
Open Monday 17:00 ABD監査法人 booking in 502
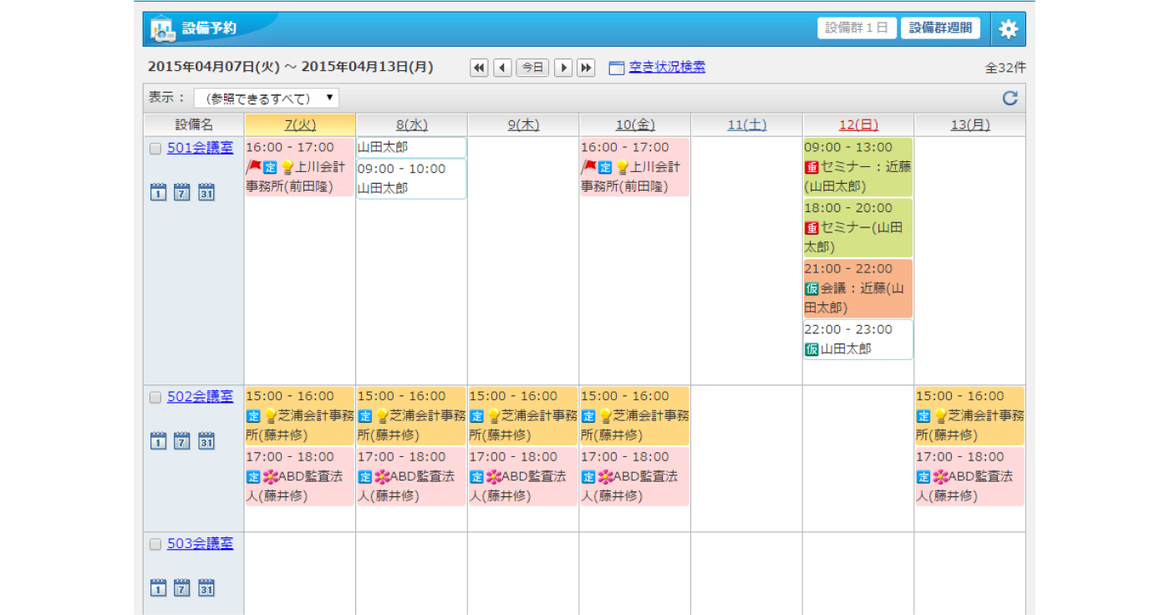[970, 476]
